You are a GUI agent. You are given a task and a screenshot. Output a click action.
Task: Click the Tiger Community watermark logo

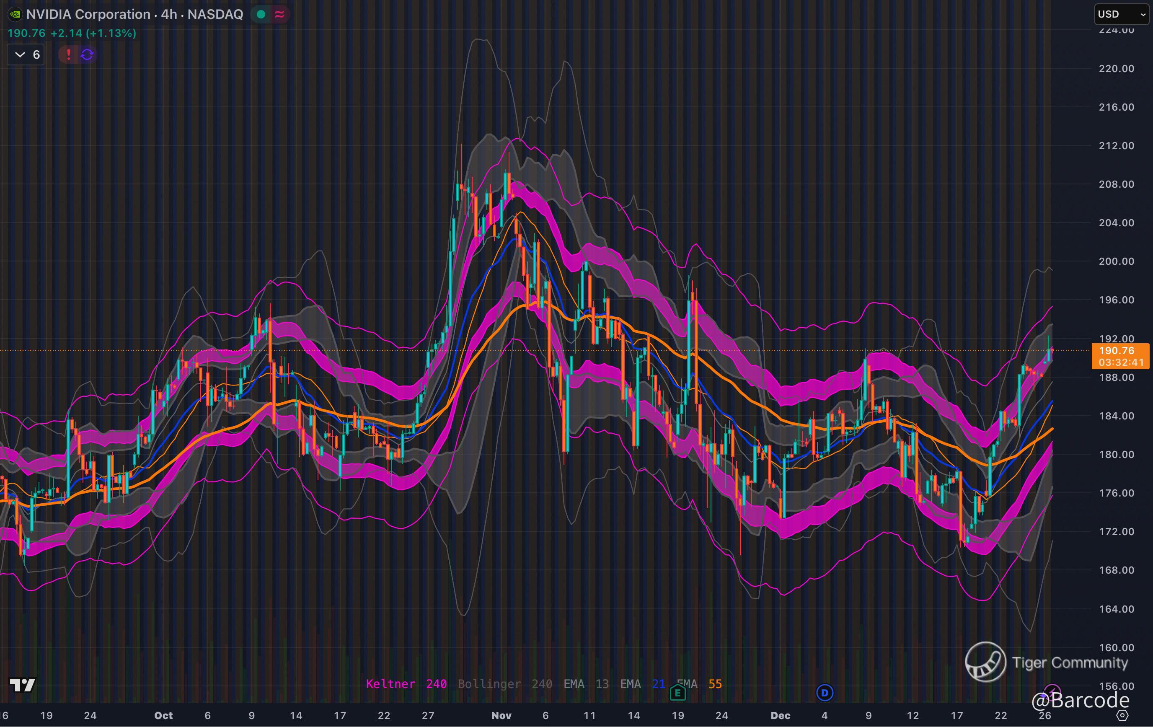985,662
